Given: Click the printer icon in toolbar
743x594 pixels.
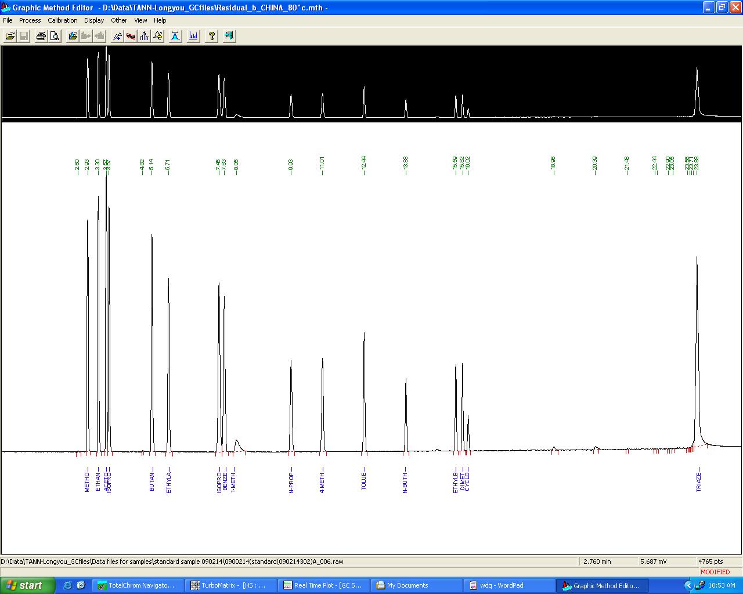Looking at the screenshot, I should 41,36.
